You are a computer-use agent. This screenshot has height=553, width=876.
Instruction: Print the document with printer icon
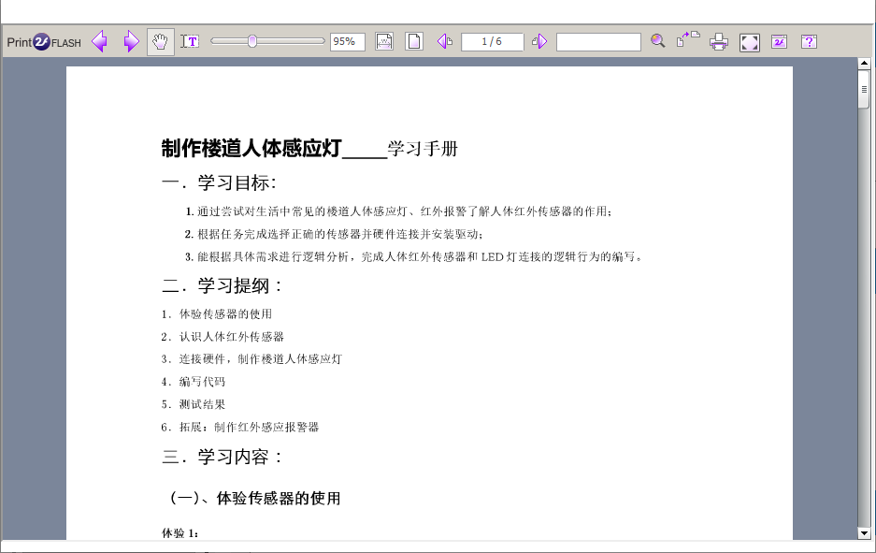719,42
